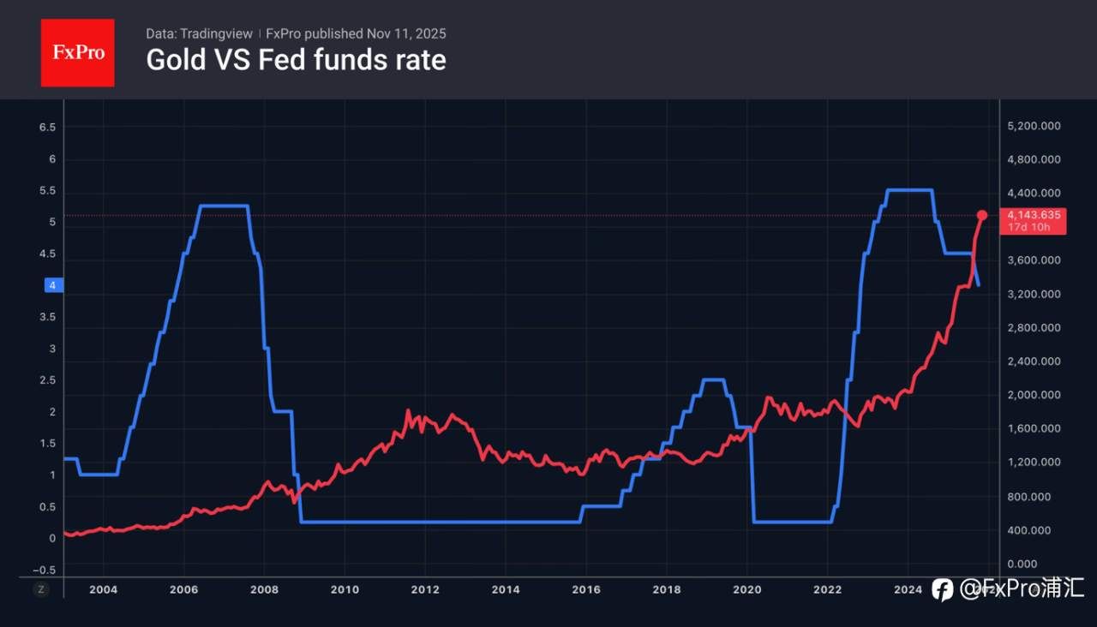Click the 5,200.000 label on the price axis
1097x627 pixels.
(x=1034, y=126)
